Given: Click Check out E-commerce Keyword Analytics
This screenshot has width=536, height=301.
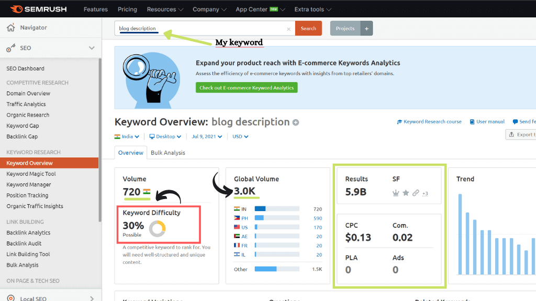Looking at the screenshot, I should [x=247, y=88].
